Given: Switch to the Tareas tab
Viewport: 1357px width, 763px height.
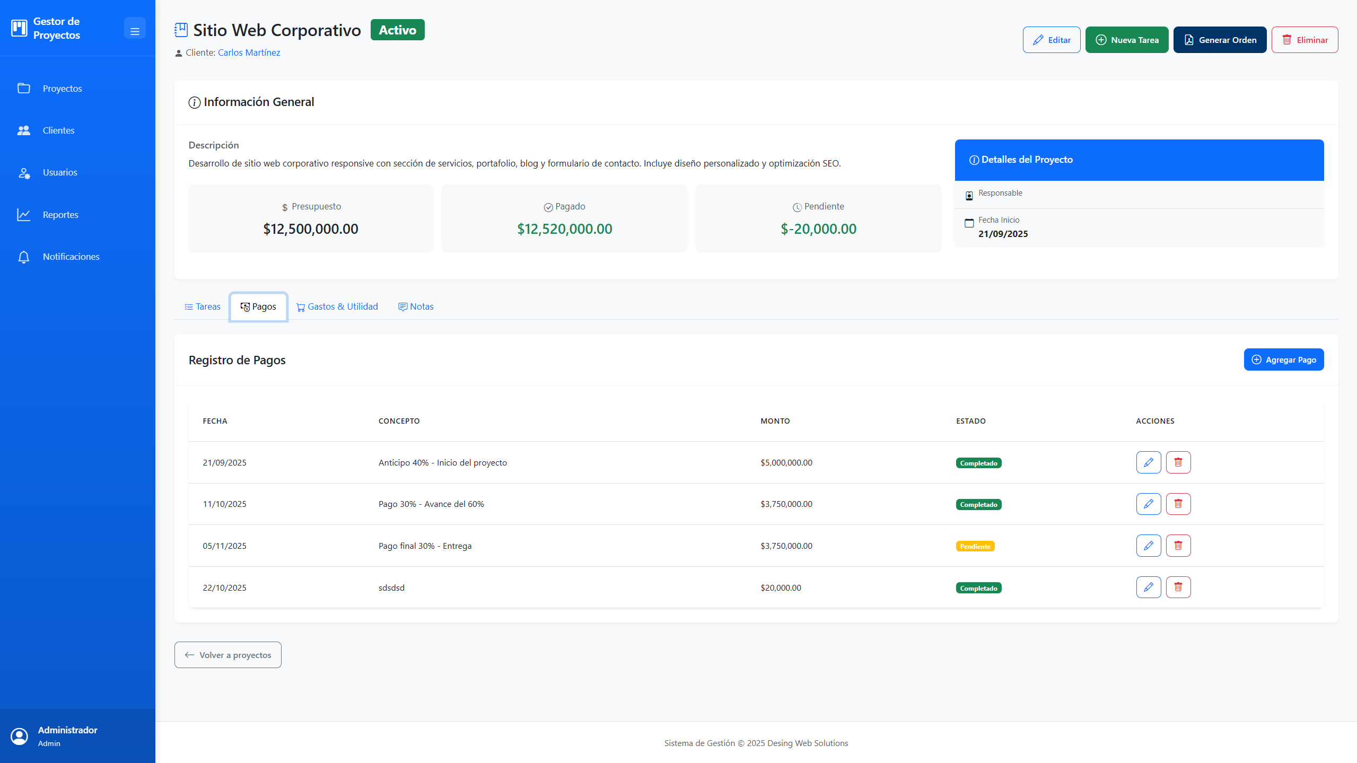Looking at the screenshot, I should pyautogui.click(x=202, y=306).
